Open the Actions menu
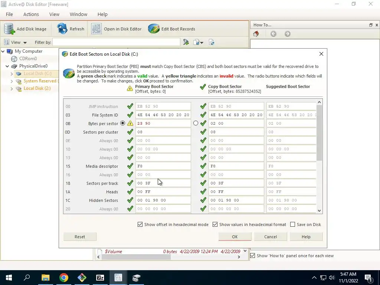Screen dimensions: 380x285 tap(31, 14)
